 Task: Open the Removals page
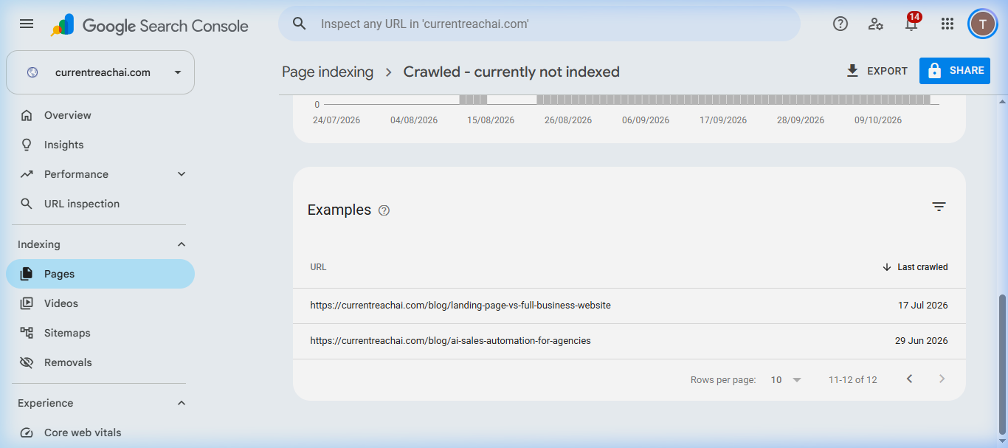[100, 362]
